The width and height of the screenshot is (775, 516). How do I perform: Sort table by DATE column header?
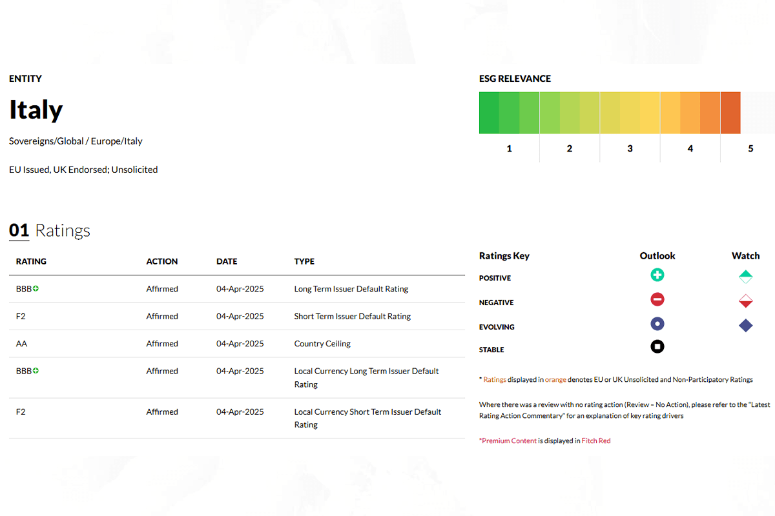tap(227, 262)
